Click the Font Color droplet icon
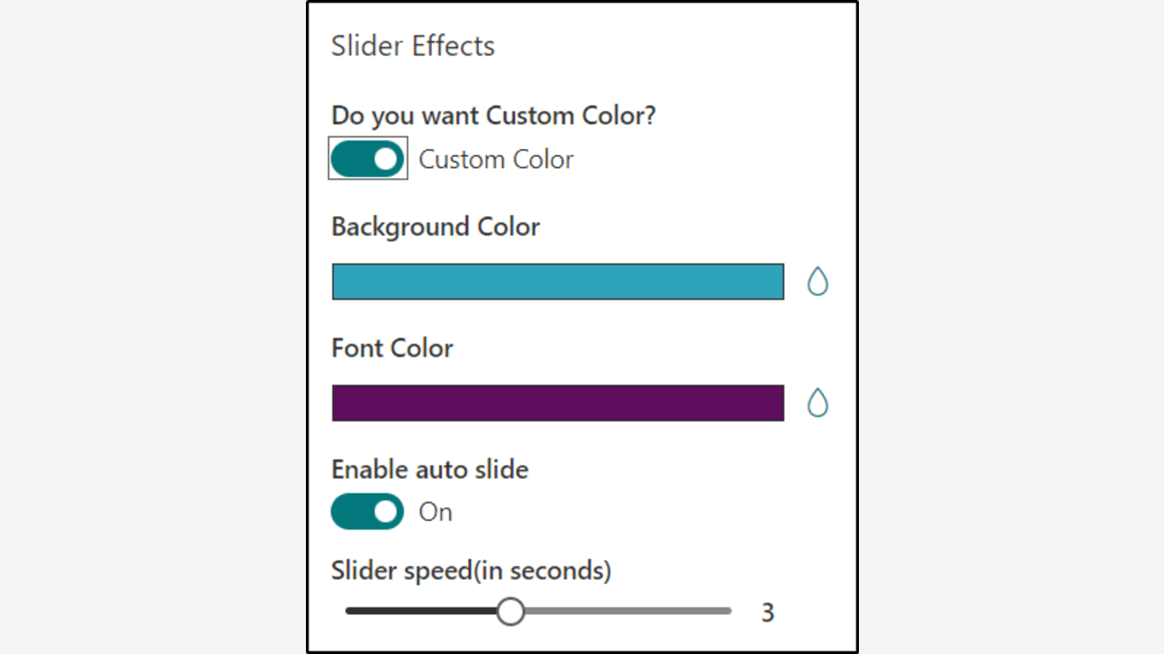 [x=817, y=403]
